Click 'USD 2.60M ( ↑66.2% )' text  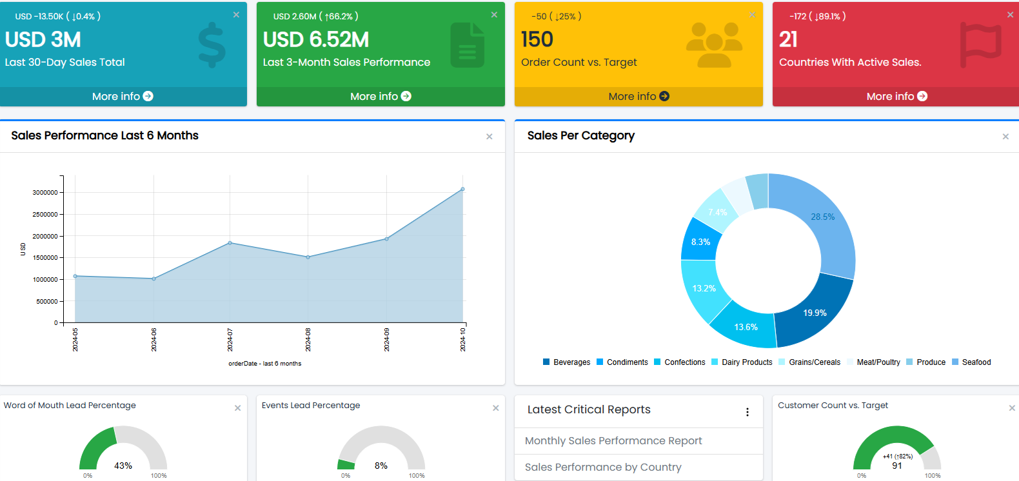click(316, 16)
